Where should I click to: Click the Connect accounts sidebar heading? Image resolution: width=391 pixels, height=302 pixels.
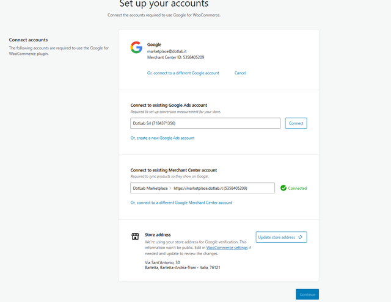click(28, 40)
